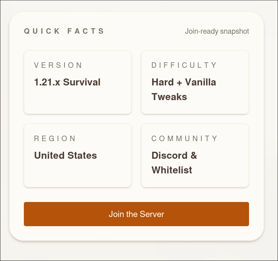
Task: Click the 1.21.x version number text
Action: point(47,82)
